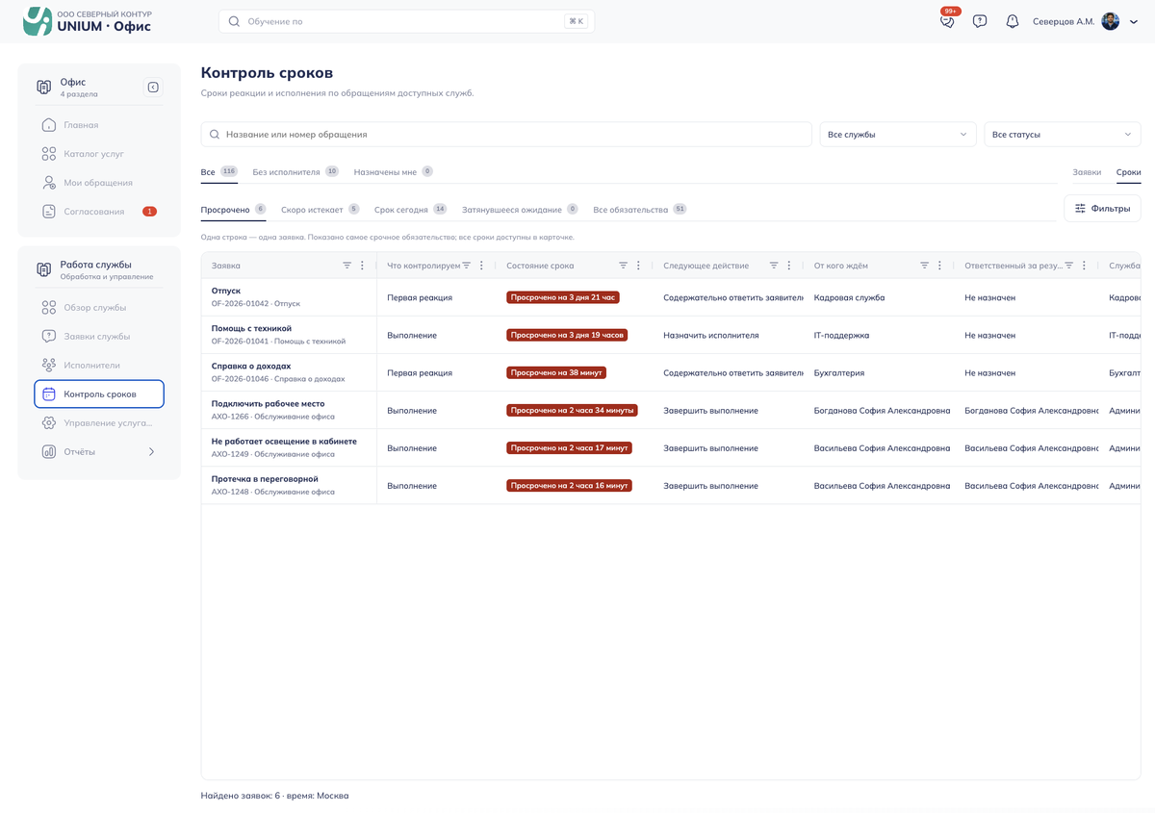Screen dimensions: 1155x813
Task: Switch to Заявки view tab
Action: pyautogui.click(x=1087, y=172)
